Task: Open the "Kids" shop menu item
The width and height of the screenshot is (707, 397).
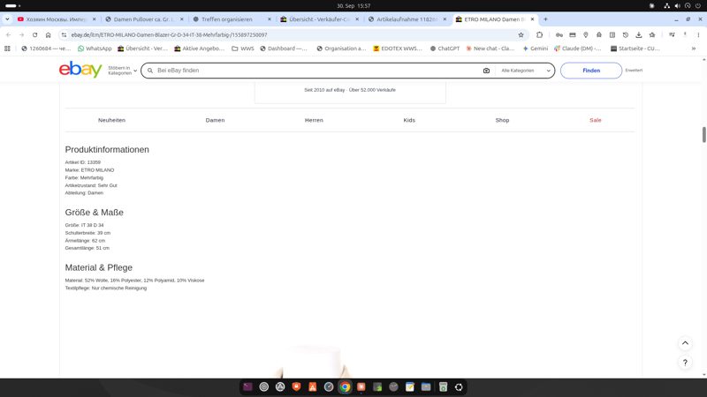Action: tap(409, 120)
